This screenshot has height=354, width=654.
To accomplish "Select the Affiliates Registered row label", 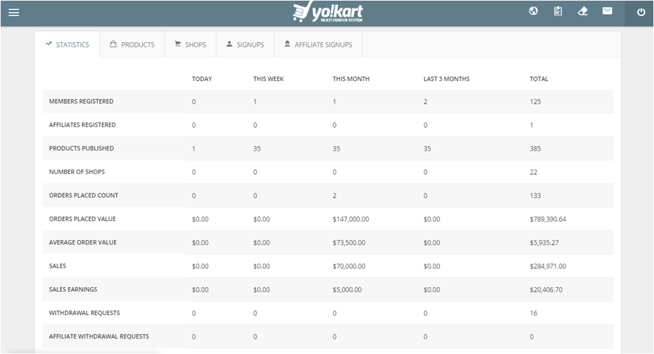I will 82,124.
